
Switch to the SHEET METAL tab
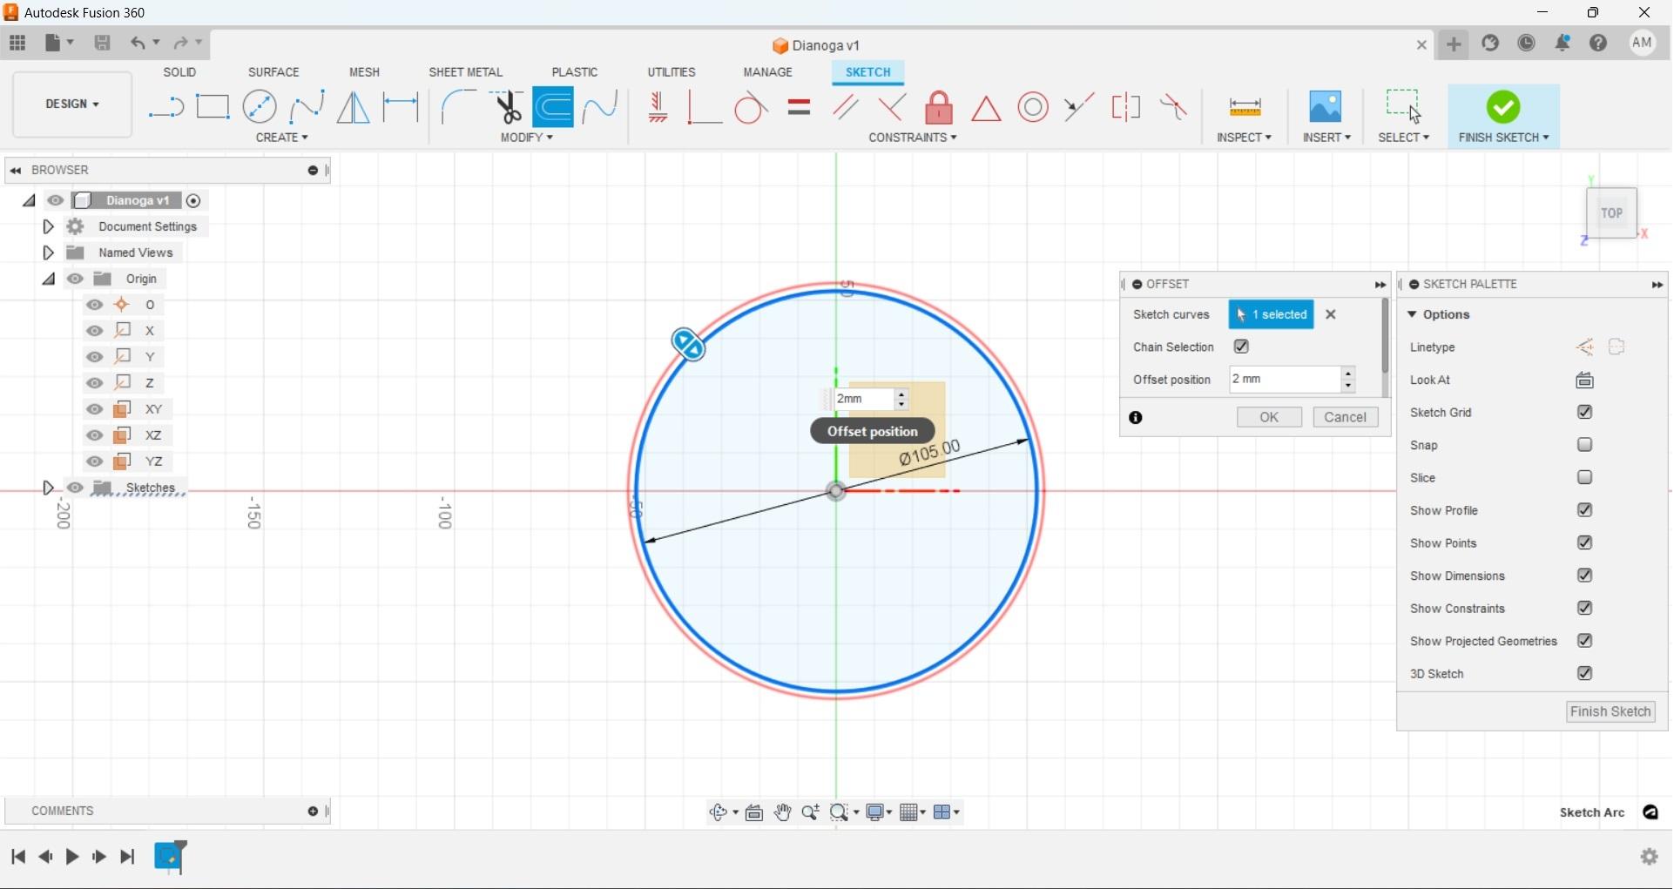(x=465, y=72)
